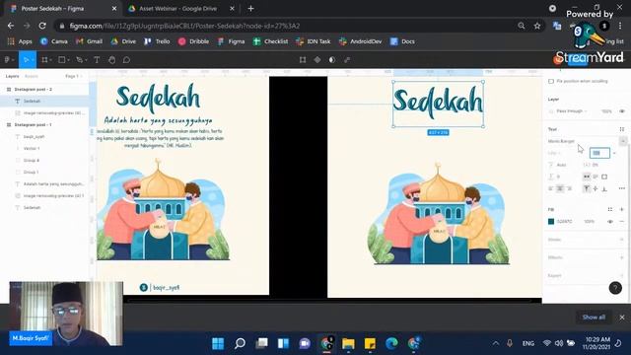This screenshot has width=631, height=355.
Task: Open the Fill style picker icon
Action: [610, 209]
